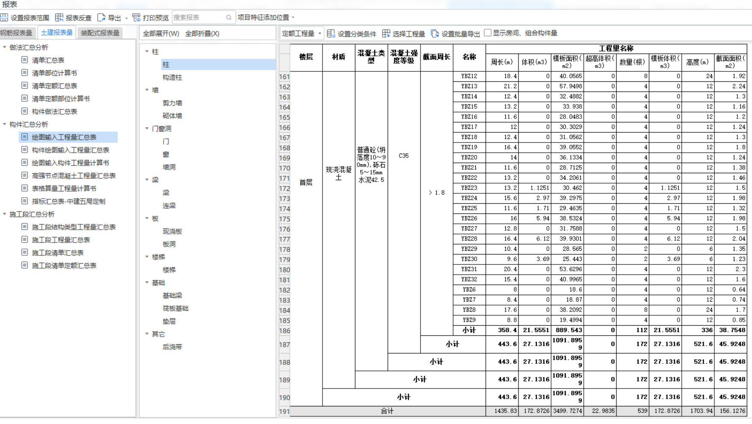Click document icon beside 绘图输入工程量汇总表

24,137
